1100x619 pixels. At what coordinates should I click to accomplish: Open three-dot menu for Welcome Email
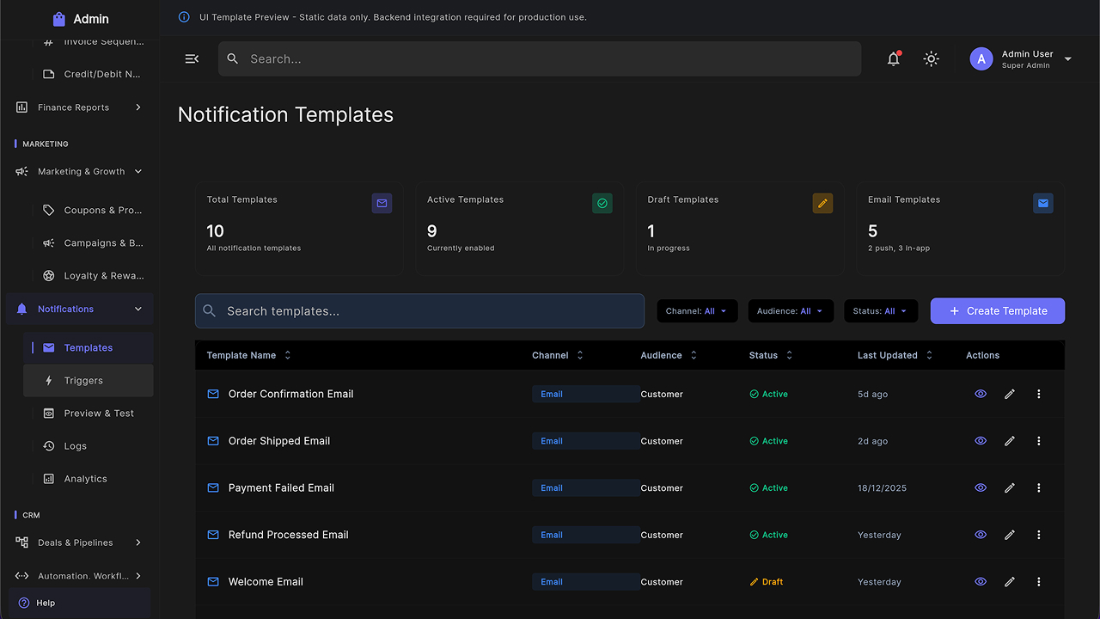coord(1038,582)
